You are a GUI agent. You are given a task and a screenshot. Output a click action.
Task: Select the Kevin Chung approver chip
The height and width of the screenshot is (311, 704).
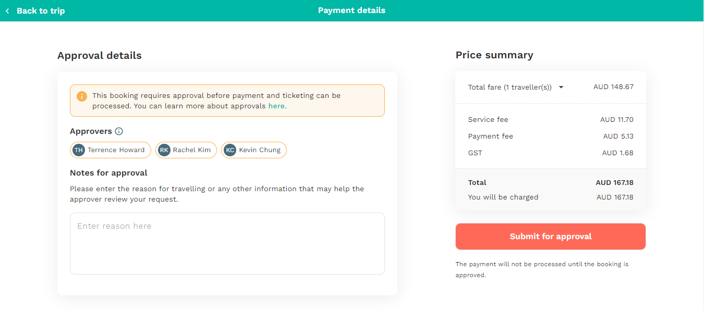[254, 150]
